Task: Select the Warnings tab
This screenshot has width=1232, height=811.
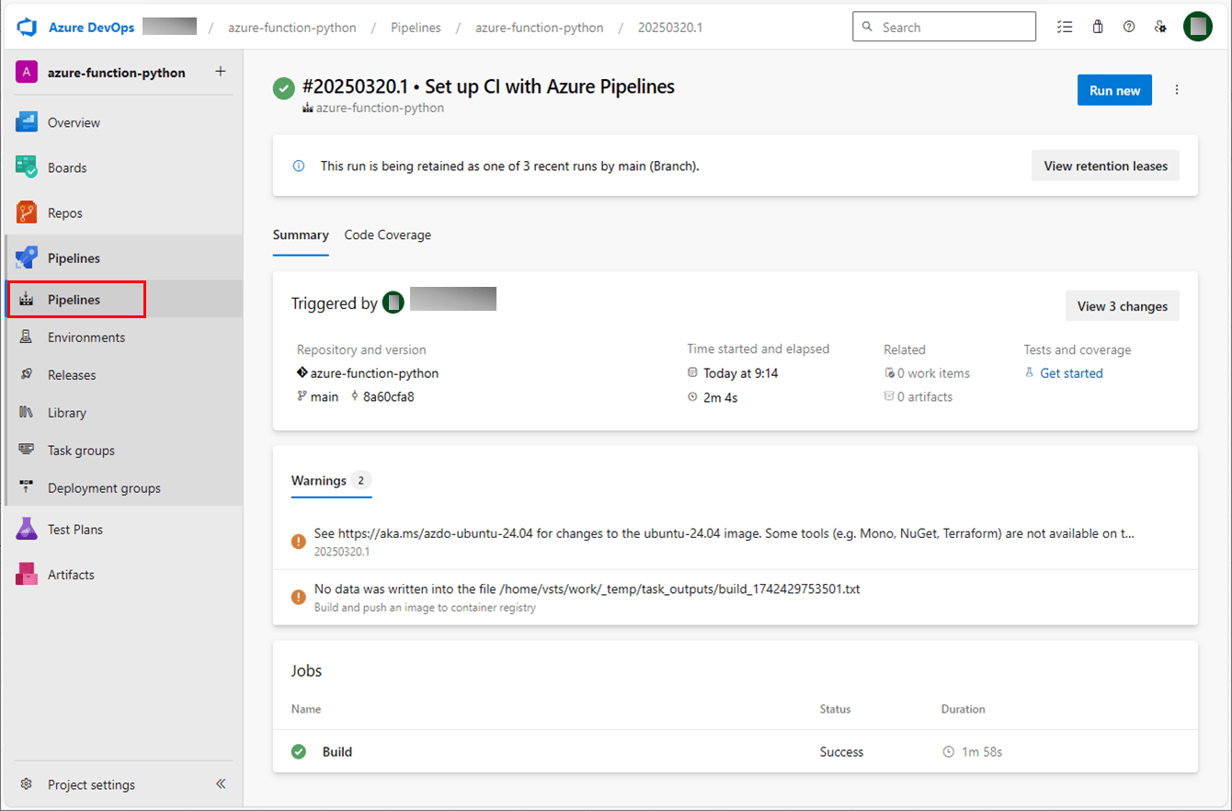Action: coord(331,481)
